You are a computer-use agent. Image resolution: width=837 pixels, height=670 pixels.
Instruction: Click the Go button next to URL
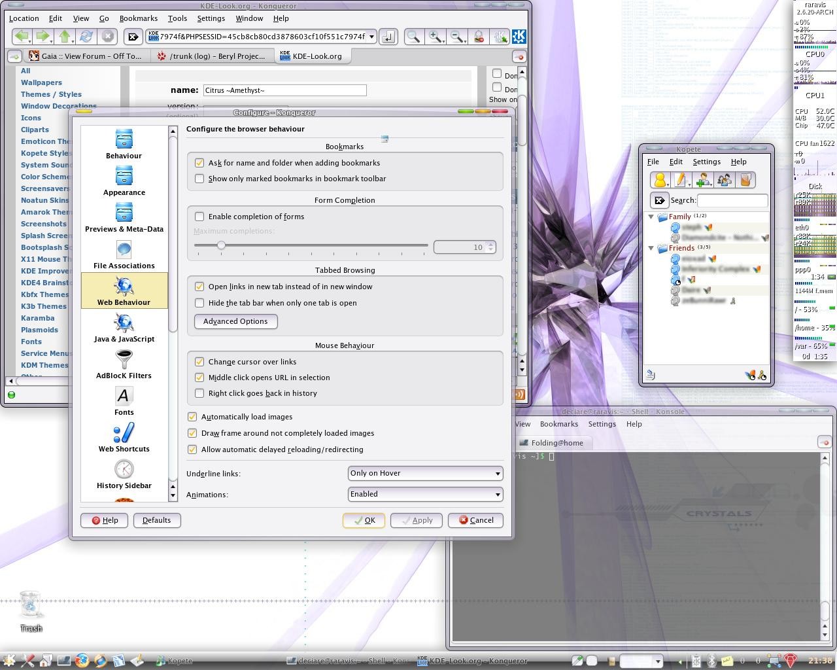pos(388,37)
